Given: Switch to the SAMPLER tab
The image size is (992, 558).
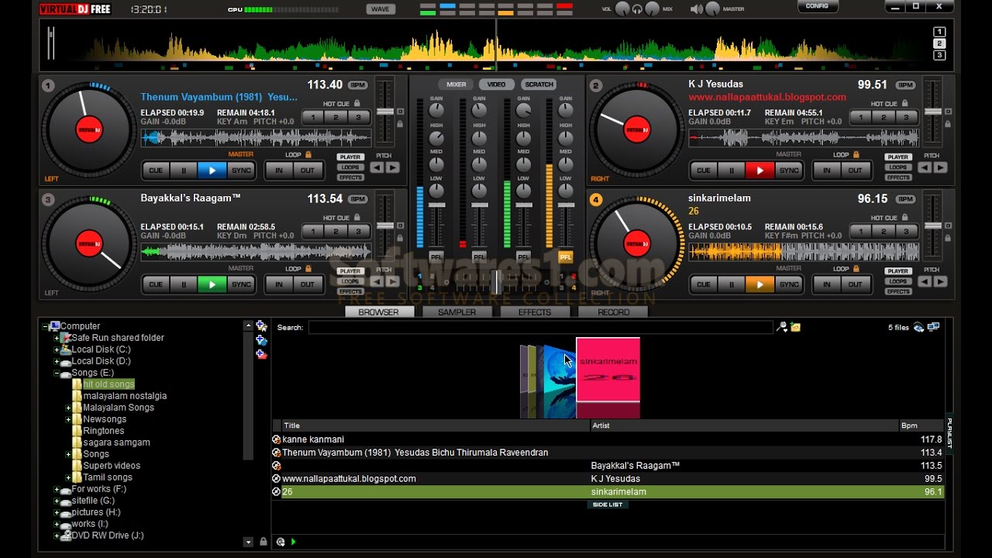Looking at the screenshot, I should (x=456, y=312).
